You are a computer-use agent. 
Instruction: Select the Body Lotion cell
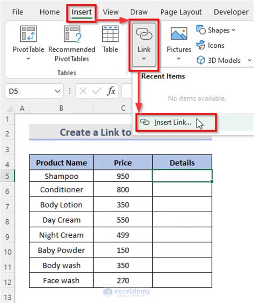(x=61, y=205)
